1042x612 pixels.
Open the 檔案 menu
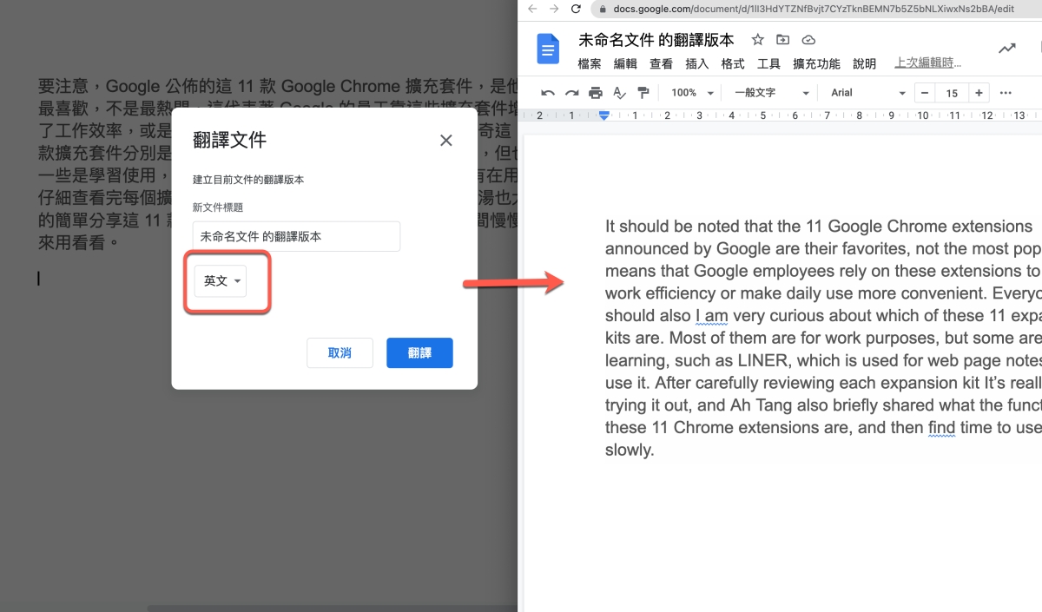tap(590, 63)
